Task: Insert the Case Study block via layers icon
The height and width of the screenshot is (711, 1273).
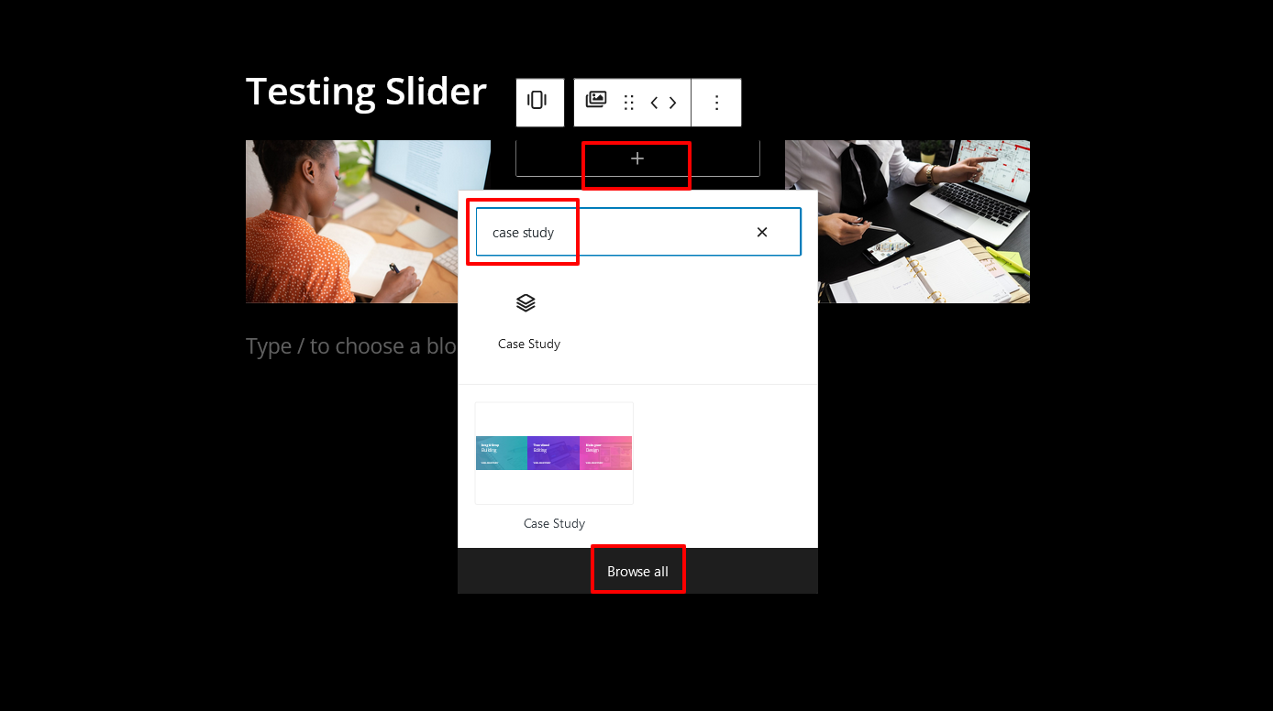Action: pyautogui.click(x=526, y=303)
